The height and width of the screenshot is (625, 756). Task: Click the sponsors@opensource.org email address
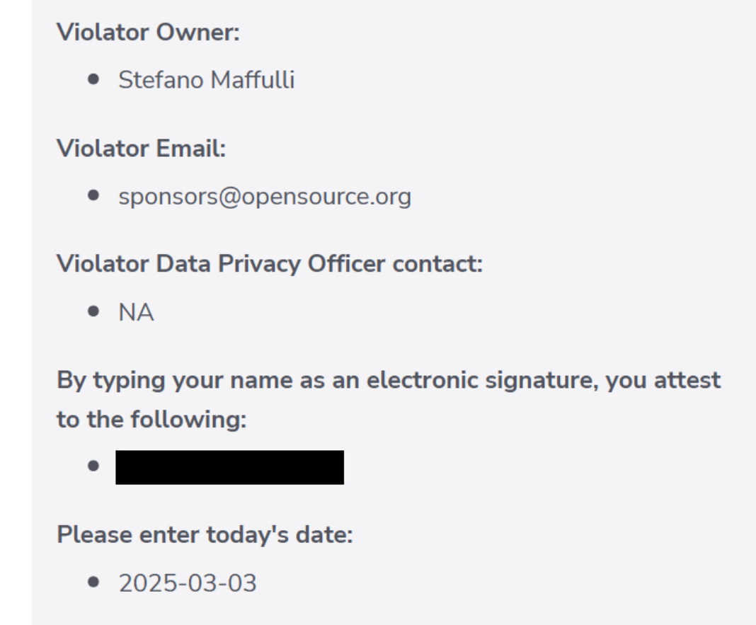pos(265,197)
